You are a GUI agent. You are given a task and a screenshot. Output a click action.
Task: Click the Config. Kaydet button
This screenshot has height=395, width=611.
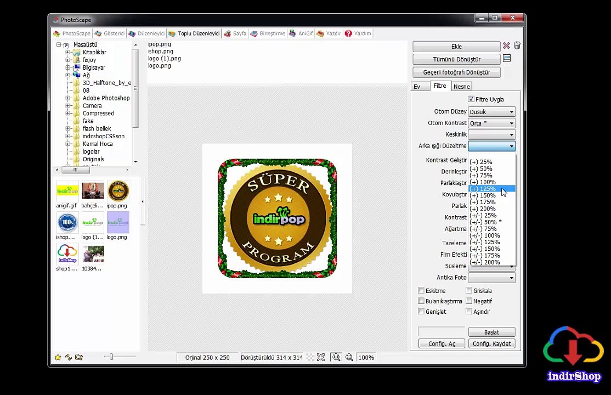pyautogui.click(x=491, y=344)
